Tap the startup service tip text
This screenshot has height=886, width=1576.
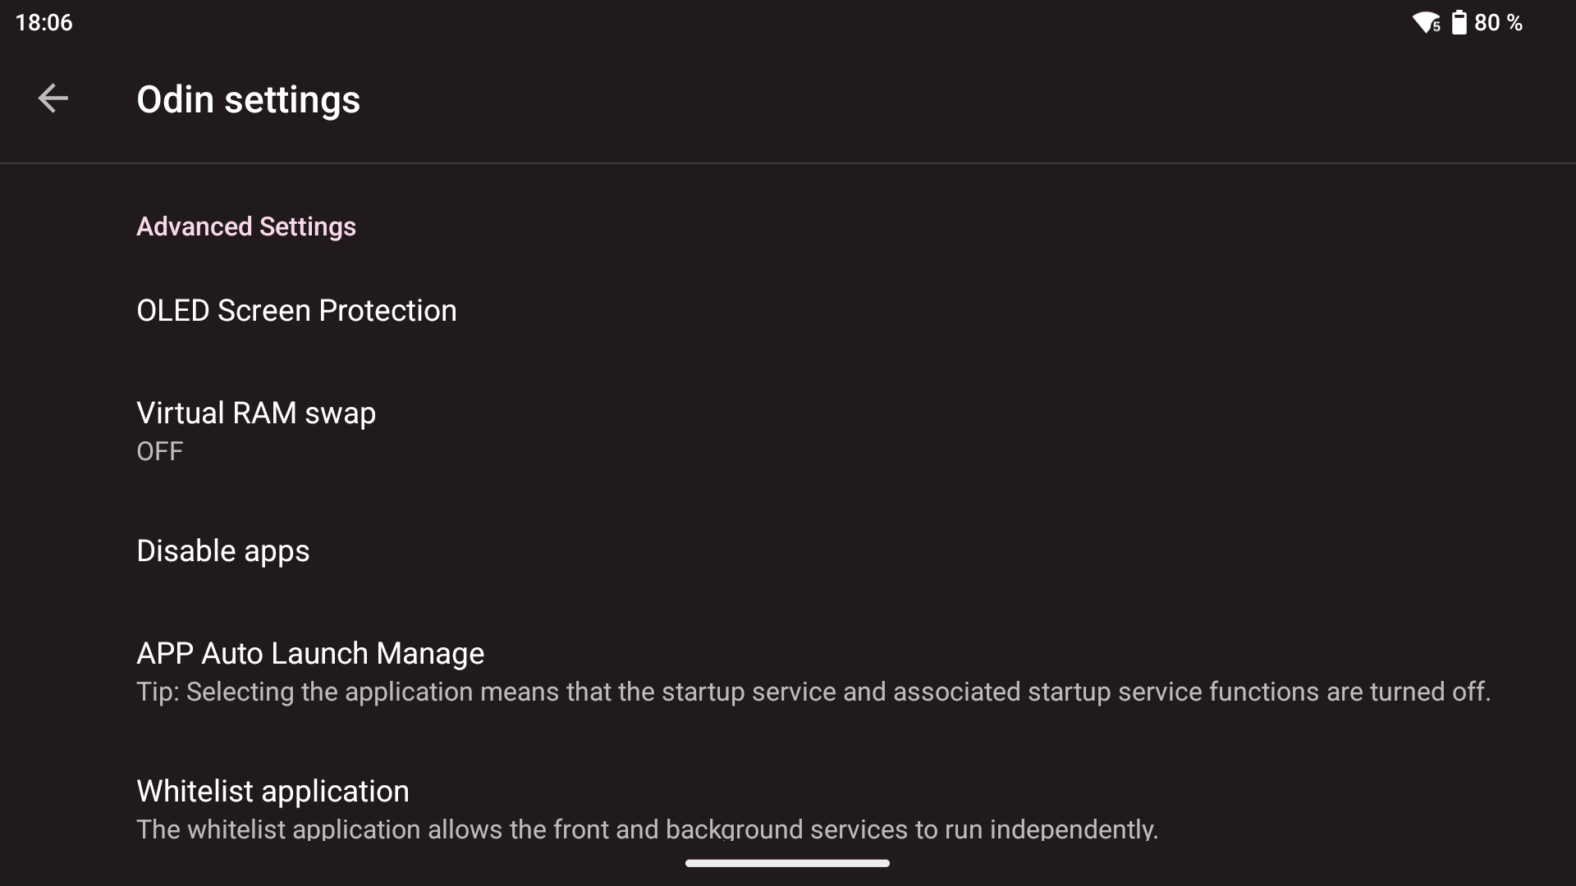[x=813, y=692]
